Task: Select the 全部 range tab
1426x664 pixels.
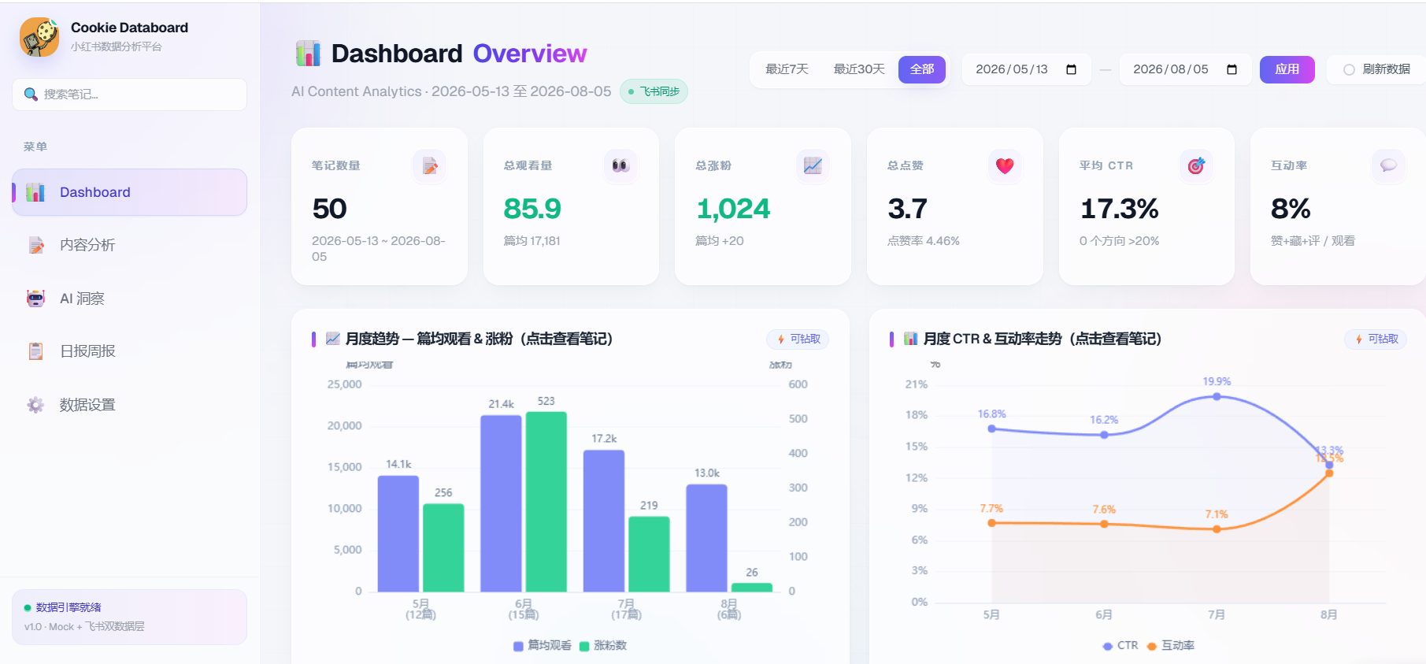Action: click(922, 69)
